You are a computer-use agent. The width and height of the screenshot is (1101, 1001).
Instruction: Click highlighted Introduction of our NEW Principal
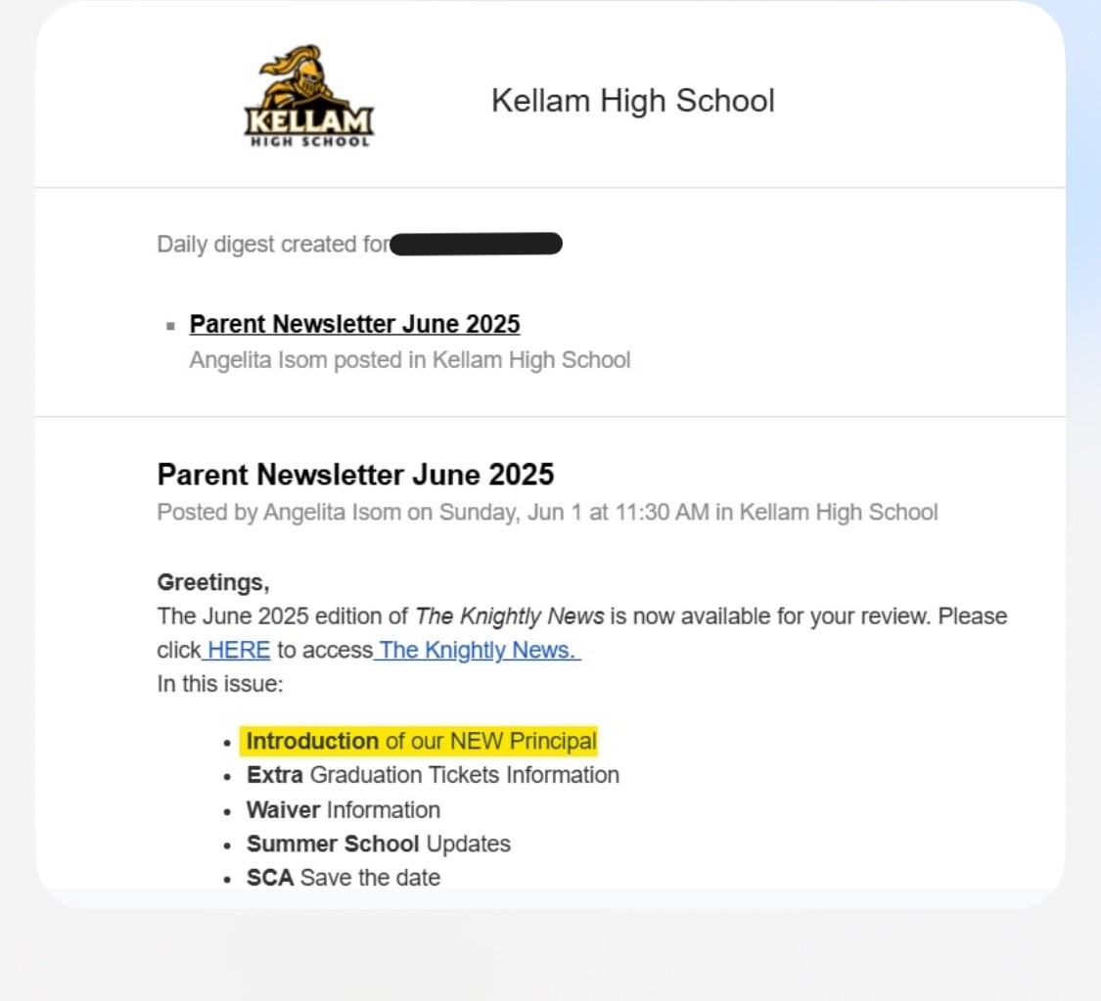pos(421,742)
